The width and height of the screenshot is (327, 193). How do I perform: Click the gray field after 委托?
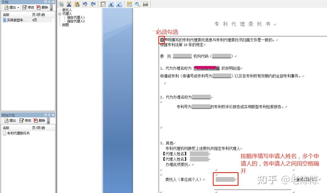tap(182, 56)
